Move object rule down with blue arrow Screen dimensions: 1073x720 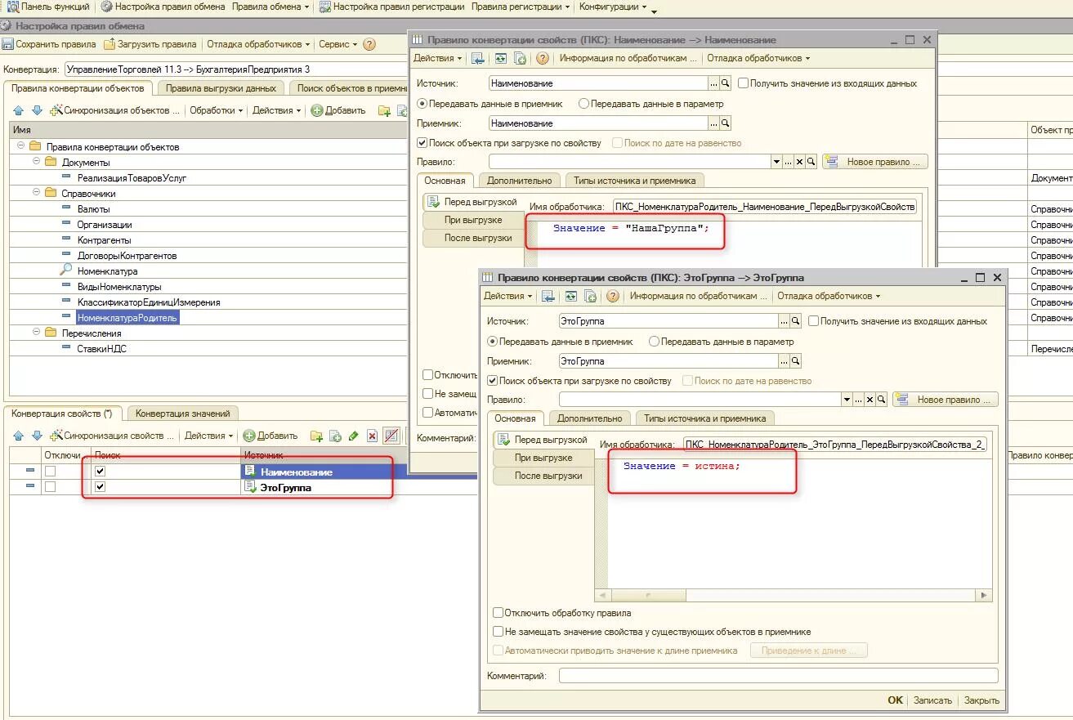pos(37,110)
